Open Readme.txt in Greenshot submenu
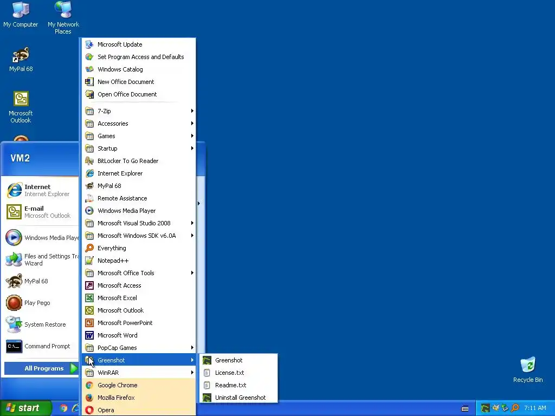The height and width of the screenshot is (416, 555). [x=238, y=385]
